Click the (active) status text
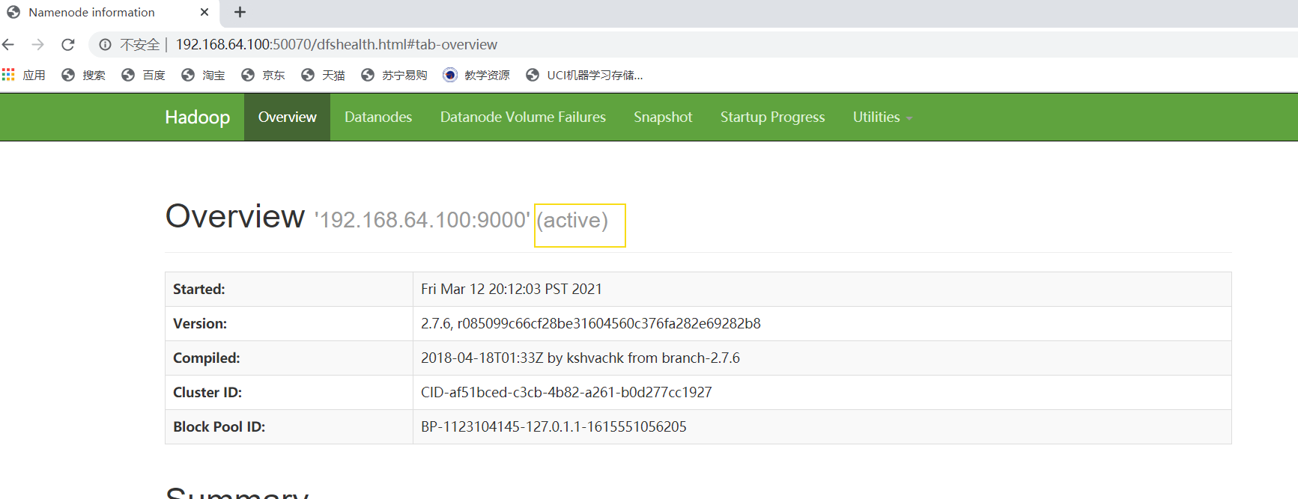Screen dimensions: 1298x499 point(572,221)
